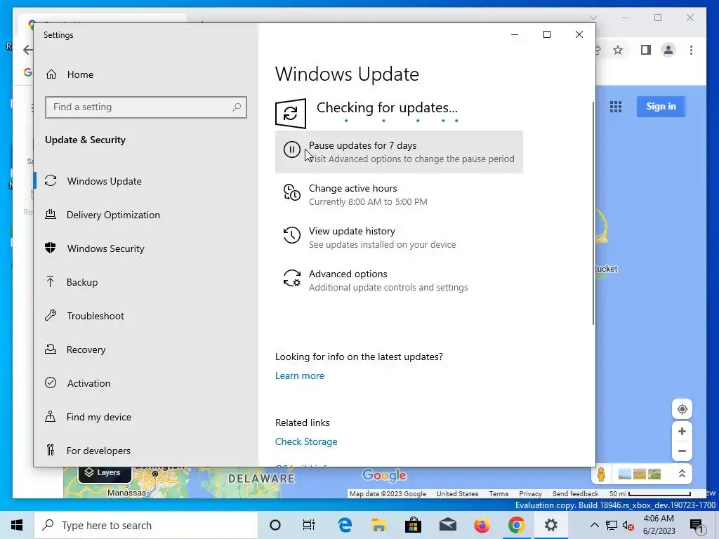The width and height of the screenshot is (719, 539).
Task: Open View update history
Action: tap(399, 237)
